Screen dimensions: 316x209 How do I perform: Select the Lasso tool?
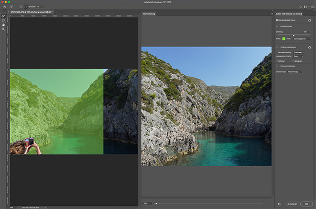[3, 20]
